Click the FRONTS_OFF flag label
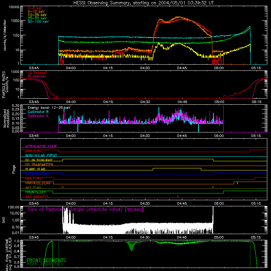This screenshot has height=271, width=271. click(x=36, y=192)
